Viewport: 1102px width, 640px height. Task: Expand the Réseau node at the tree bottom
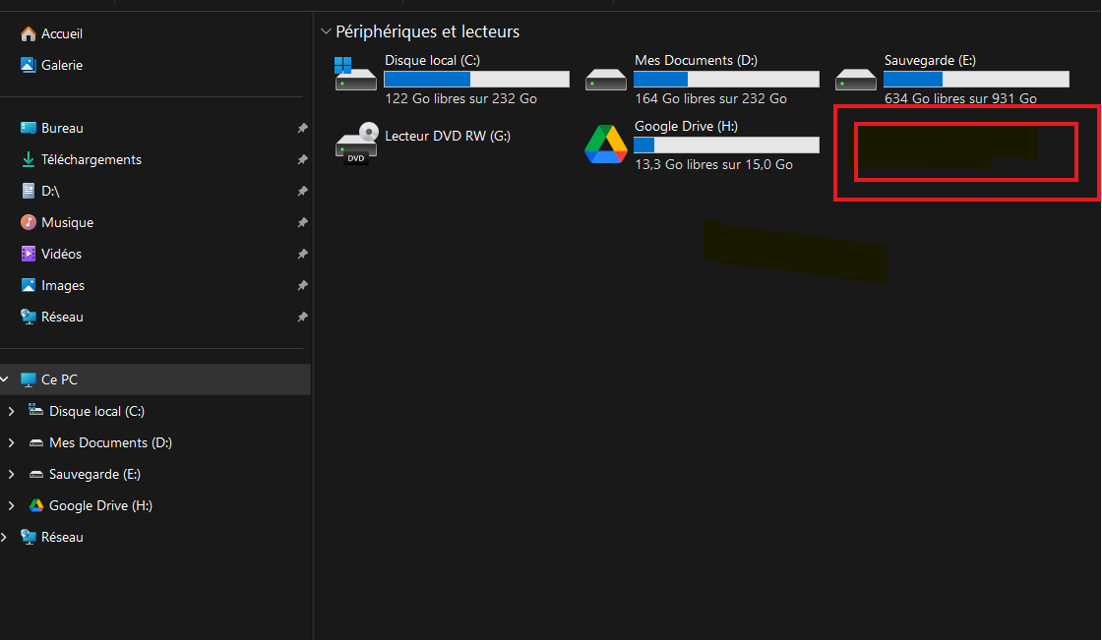pyautogui.click(x=5, y=537)
